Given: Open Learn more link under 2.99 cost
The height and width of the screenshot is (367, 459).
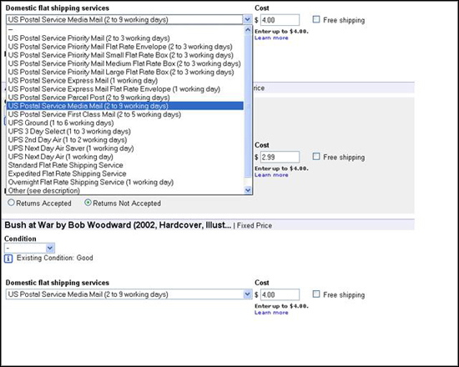Looking at the screenshot, I should (x=271, y=174).
